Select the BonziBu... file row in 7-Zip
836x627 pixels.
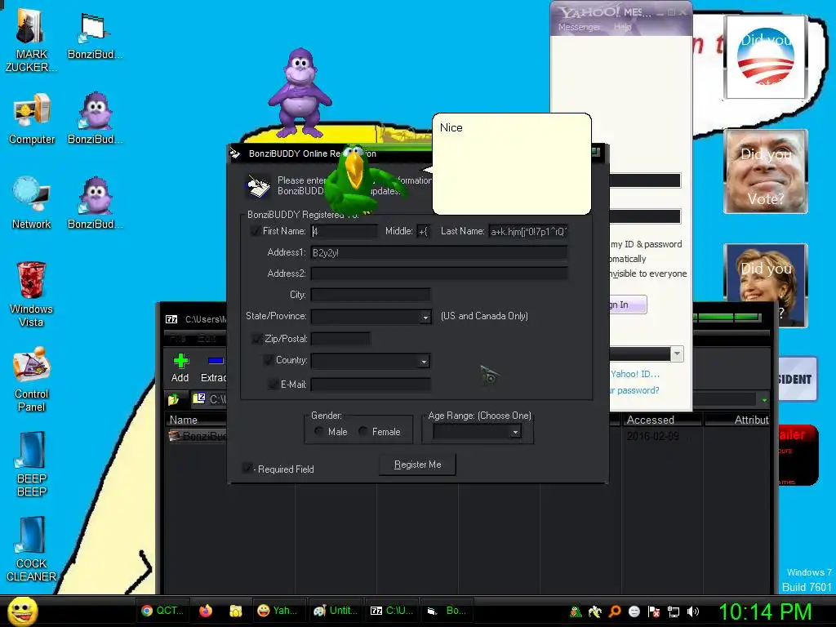click(x=198, y=436)
